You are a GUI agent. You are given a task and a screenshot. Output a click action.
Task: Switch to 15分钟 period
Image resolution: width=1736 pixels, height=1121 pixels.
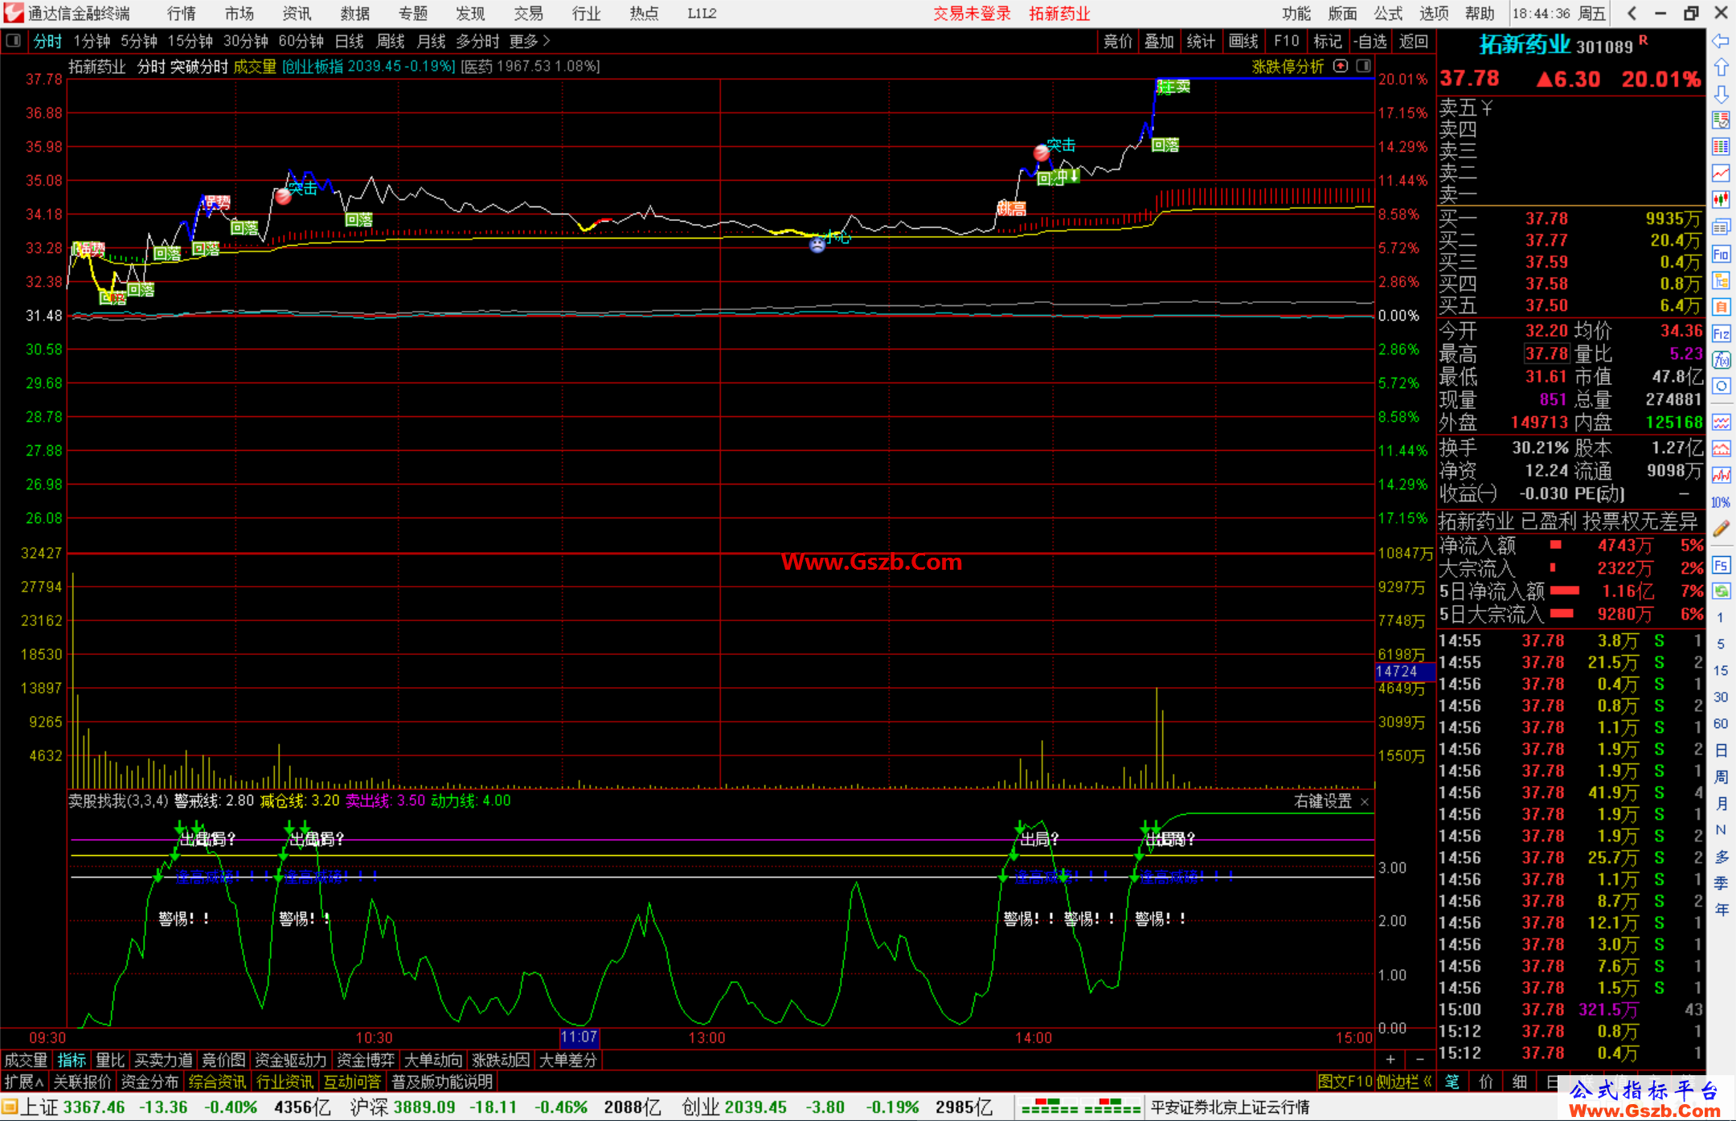[x=190, y=41]
